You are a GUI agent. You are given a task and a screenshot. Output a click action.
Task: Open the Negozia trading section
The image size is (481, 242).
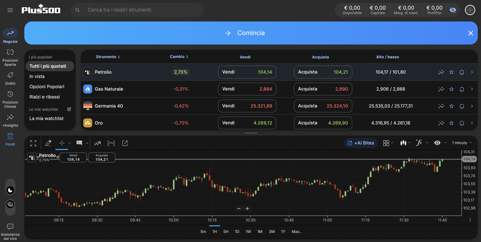click(10, 36)
